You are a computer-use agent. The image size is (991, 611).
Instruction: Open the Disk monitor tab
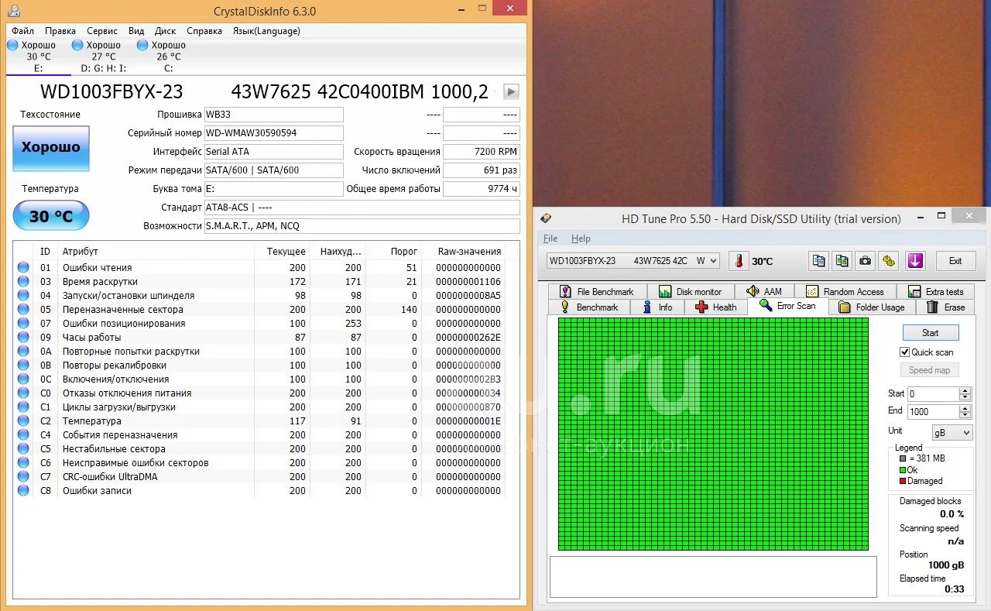coord(691,291)
